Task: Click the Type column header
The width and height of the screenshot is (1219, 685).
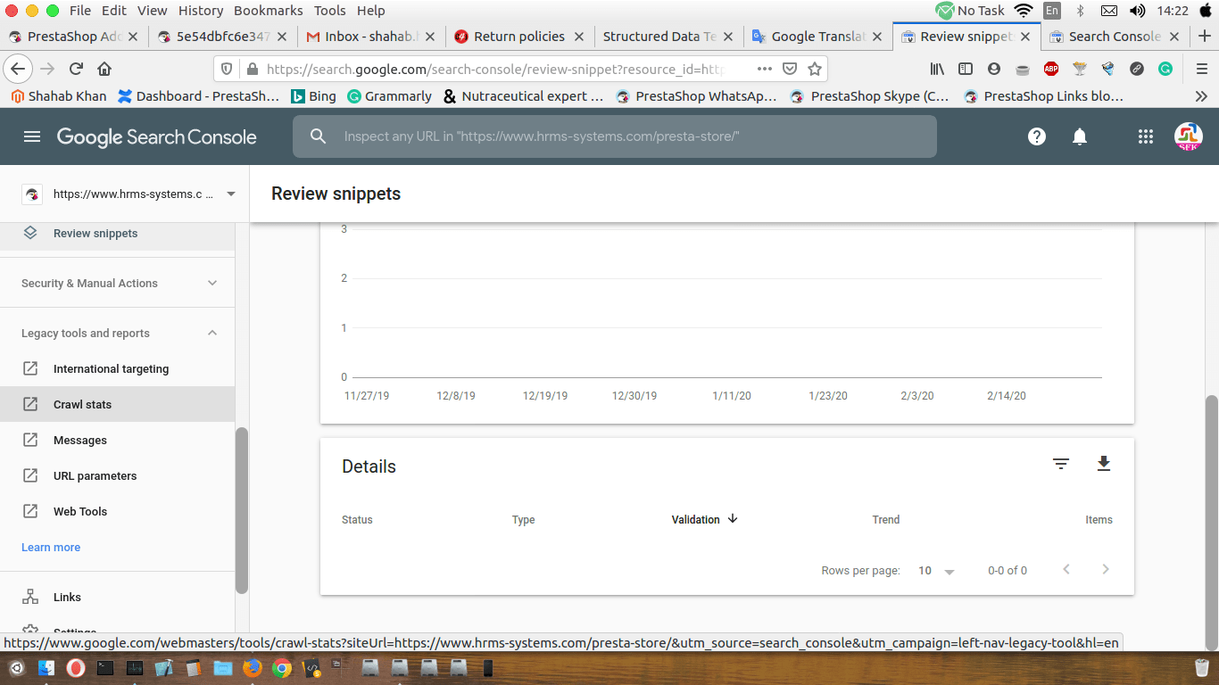Action: point(524,519)
